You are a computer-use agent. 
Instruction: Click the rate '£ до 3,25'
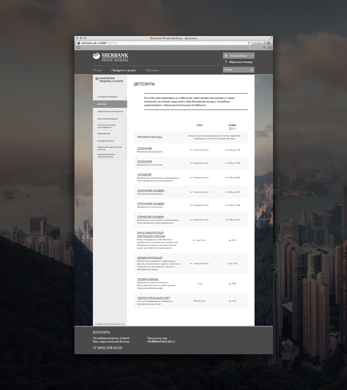(x=232, y=263)
